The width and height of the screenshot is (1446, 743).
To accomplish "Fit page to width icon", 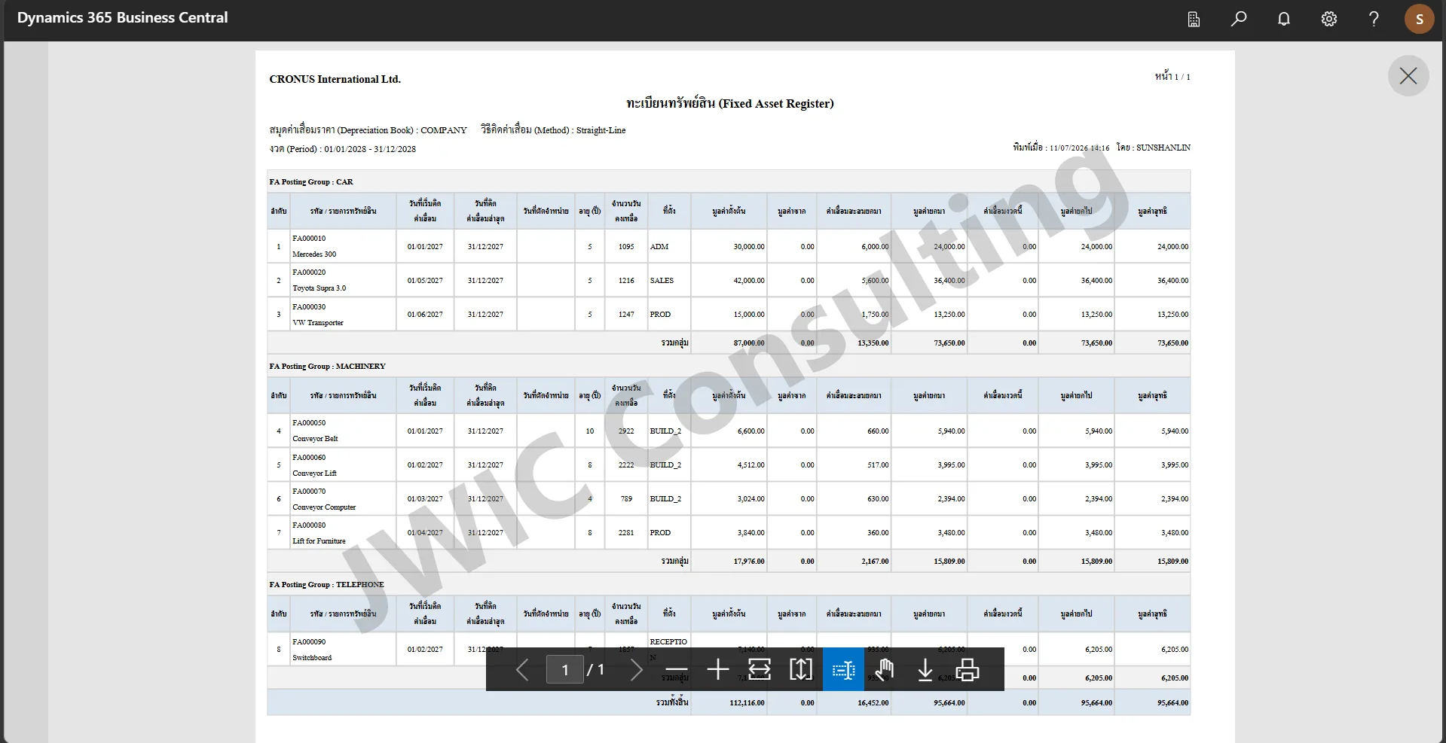I will click(760, 669).
